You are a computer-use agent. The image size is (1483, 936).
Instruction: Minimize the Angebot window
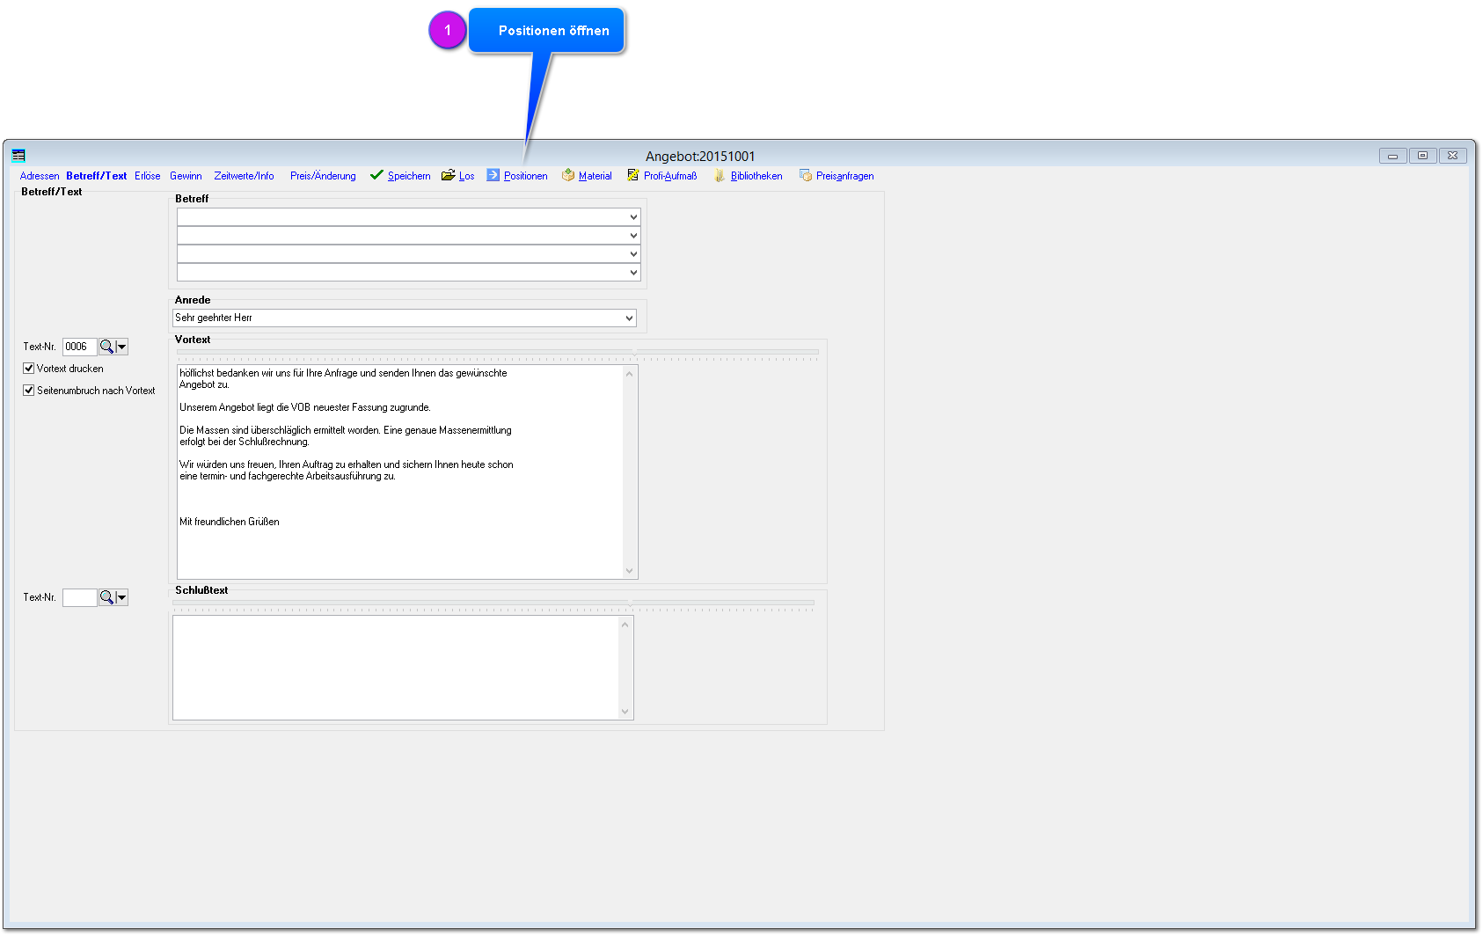(x=1392, y=156)
